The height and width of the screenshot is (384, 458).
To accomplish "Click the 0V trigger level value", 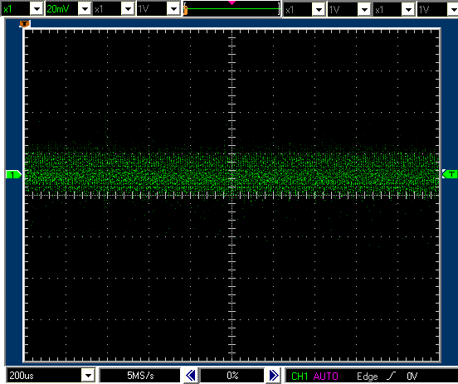I will pos(412,376).
